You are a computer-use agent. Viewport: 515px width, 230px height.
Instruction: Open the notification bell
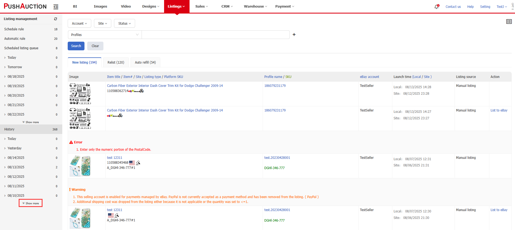click(x=436, y=7)
